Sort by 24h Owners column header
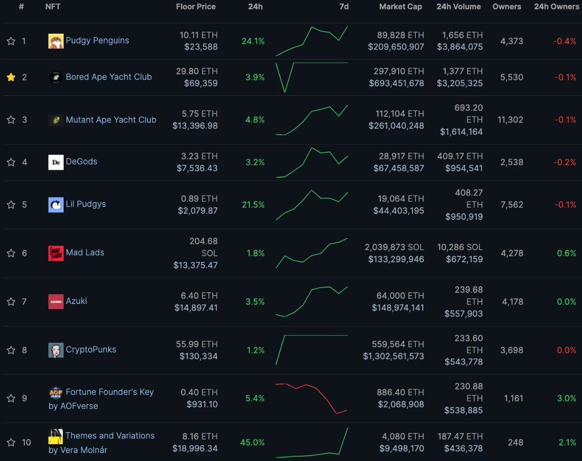The image size is (582, 461). tap(557, 7)
